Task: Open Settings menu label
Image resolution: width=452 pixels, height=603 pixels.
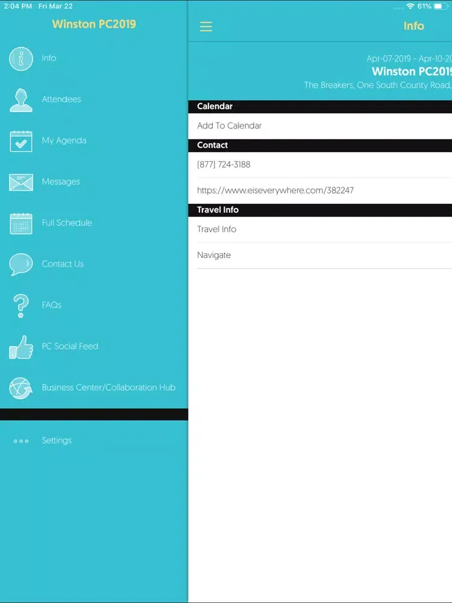Action: click(x=57, y=441)
